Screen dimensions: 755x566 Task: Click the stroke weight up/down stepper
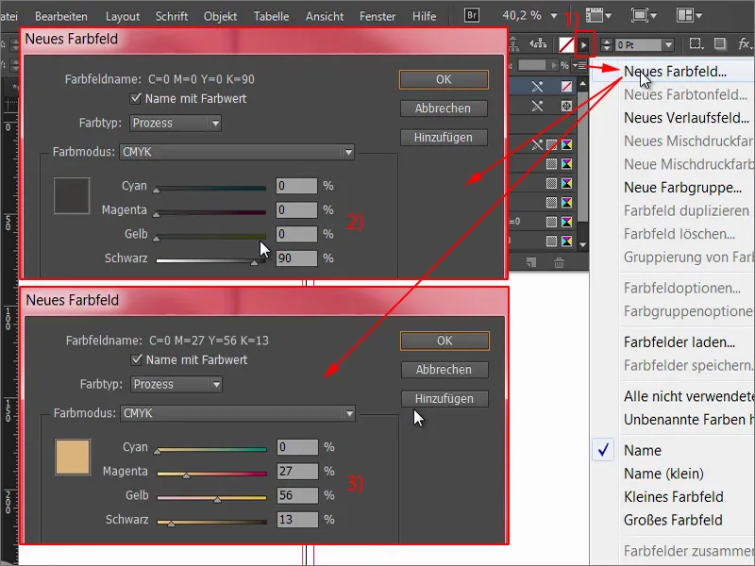607,44
